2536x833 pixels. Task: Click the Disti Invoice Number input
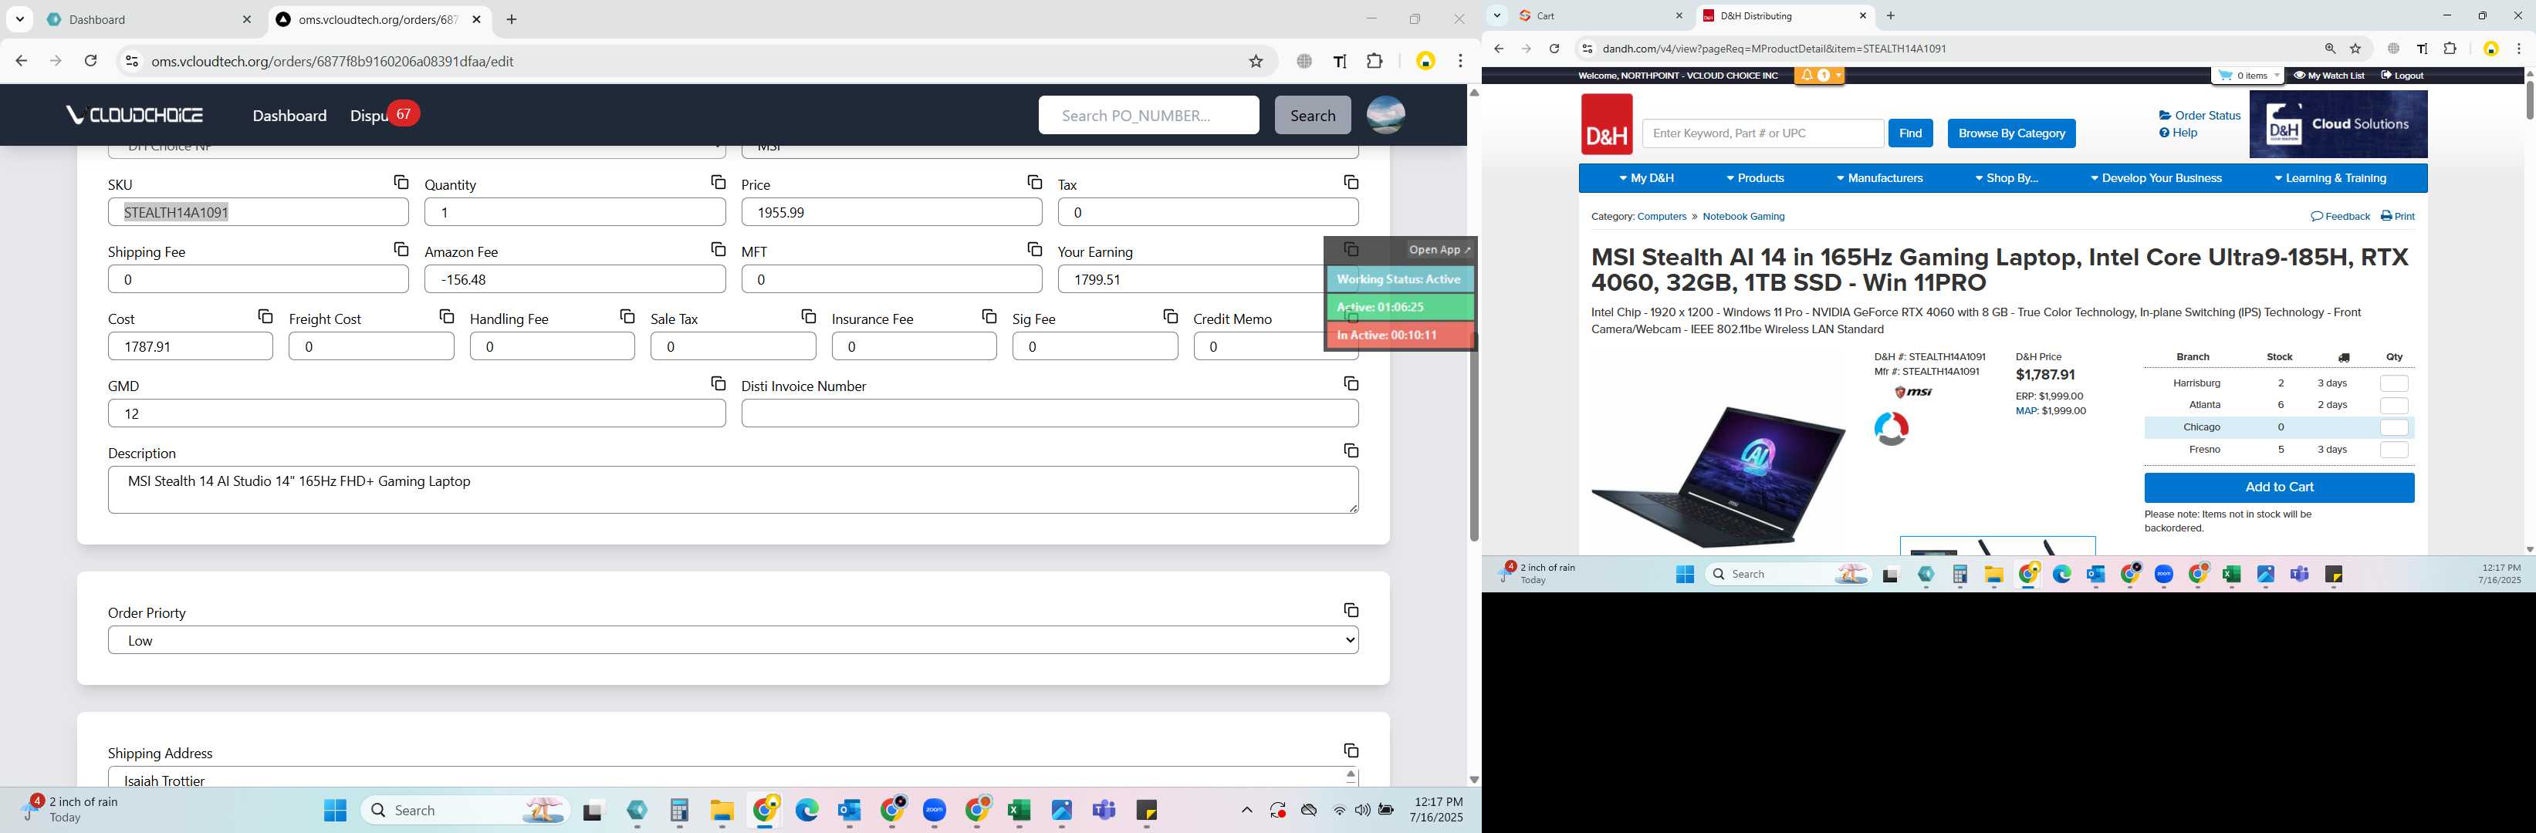(1050, 413)
